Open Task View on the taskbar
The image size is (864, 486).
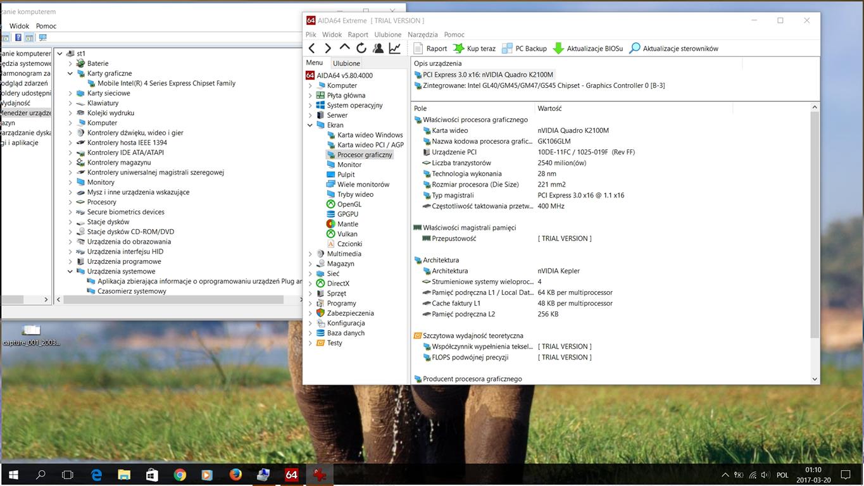[x=68, y=475]
